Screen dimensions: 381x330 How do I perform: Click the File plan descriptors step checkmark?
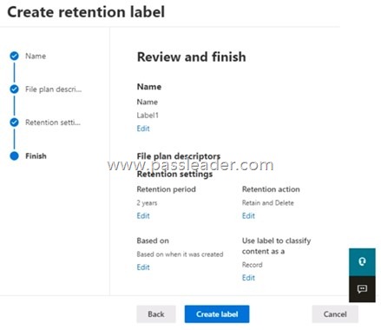click(x=14, y=89)
